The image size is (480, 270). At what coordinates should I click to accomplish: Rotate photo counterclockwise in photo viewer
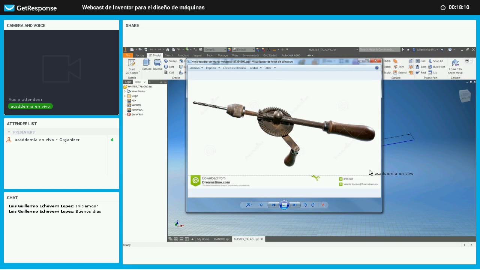(x=306, y=205)
